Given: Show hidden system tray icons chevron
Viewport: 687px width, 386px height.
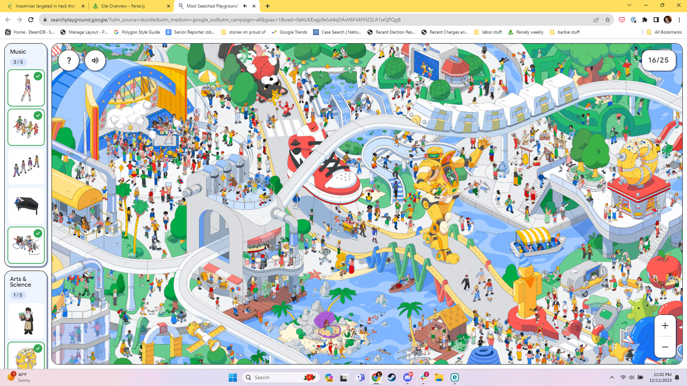Looking at the screenshot, I should point(611,377).
